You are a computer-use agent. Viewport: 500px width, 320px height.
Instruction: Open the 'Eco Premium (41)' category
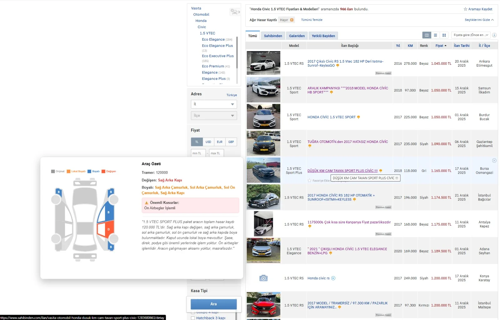click(216, 66)
